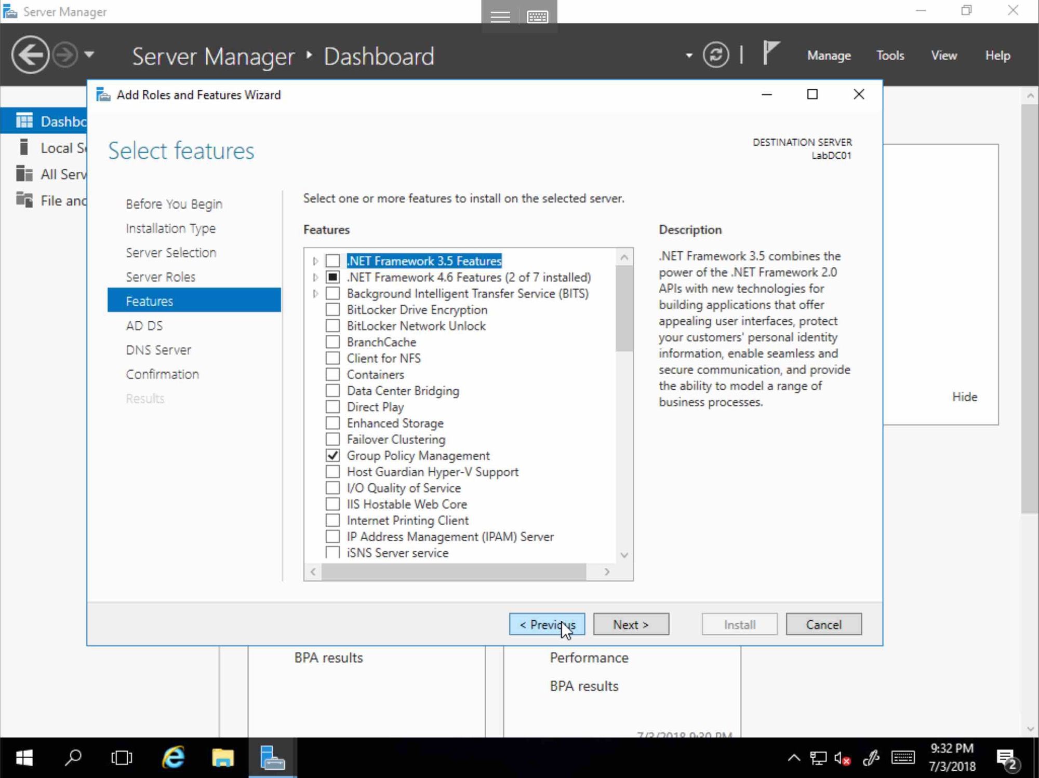Go to Server Roles wizard step
1039x778 pixels.
161,277
